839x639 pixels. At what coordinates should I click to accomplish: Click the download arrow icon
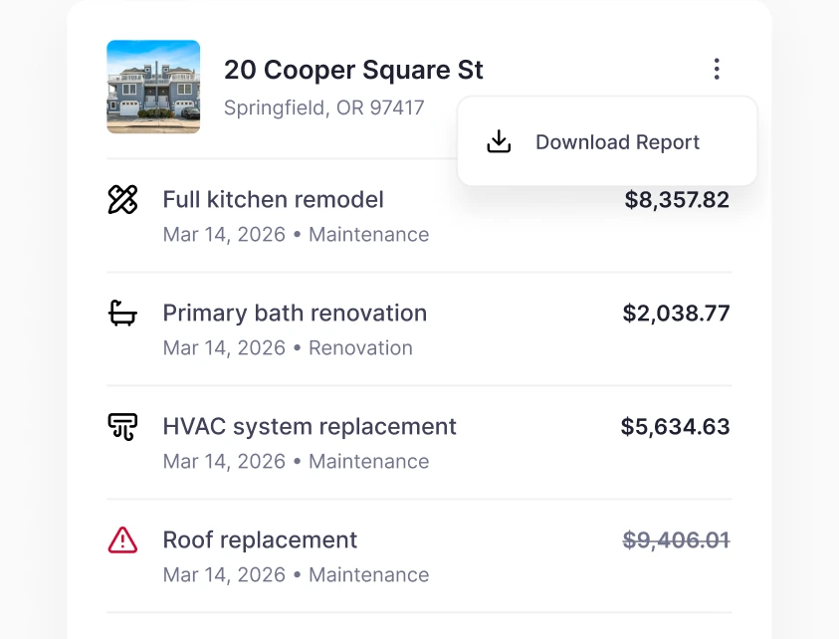499,141
